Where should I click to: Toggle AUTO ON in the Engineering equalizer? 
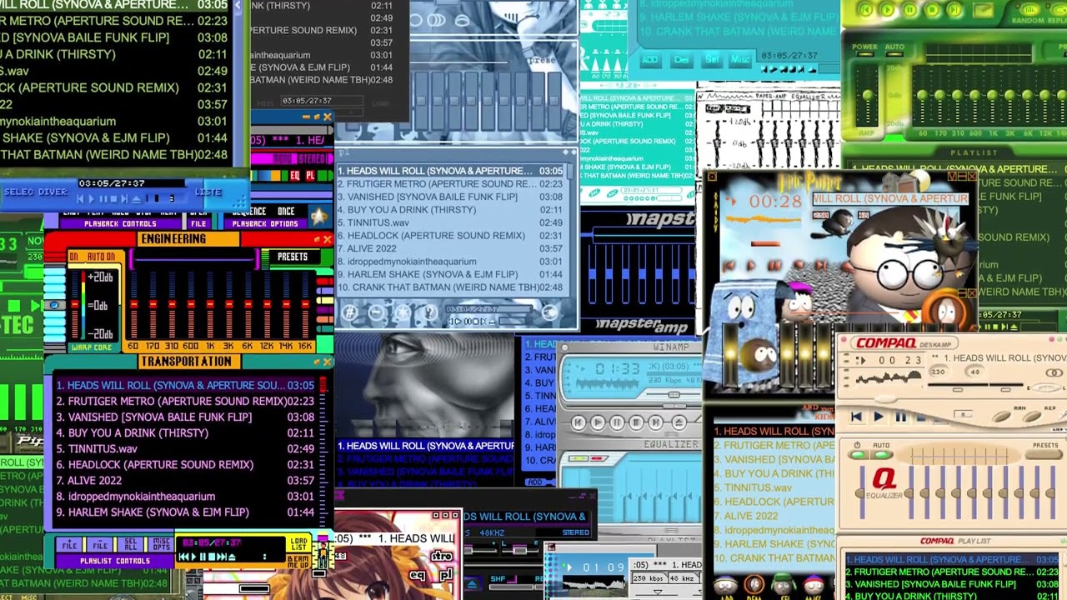pyautogui.click(x=100, y=257)
